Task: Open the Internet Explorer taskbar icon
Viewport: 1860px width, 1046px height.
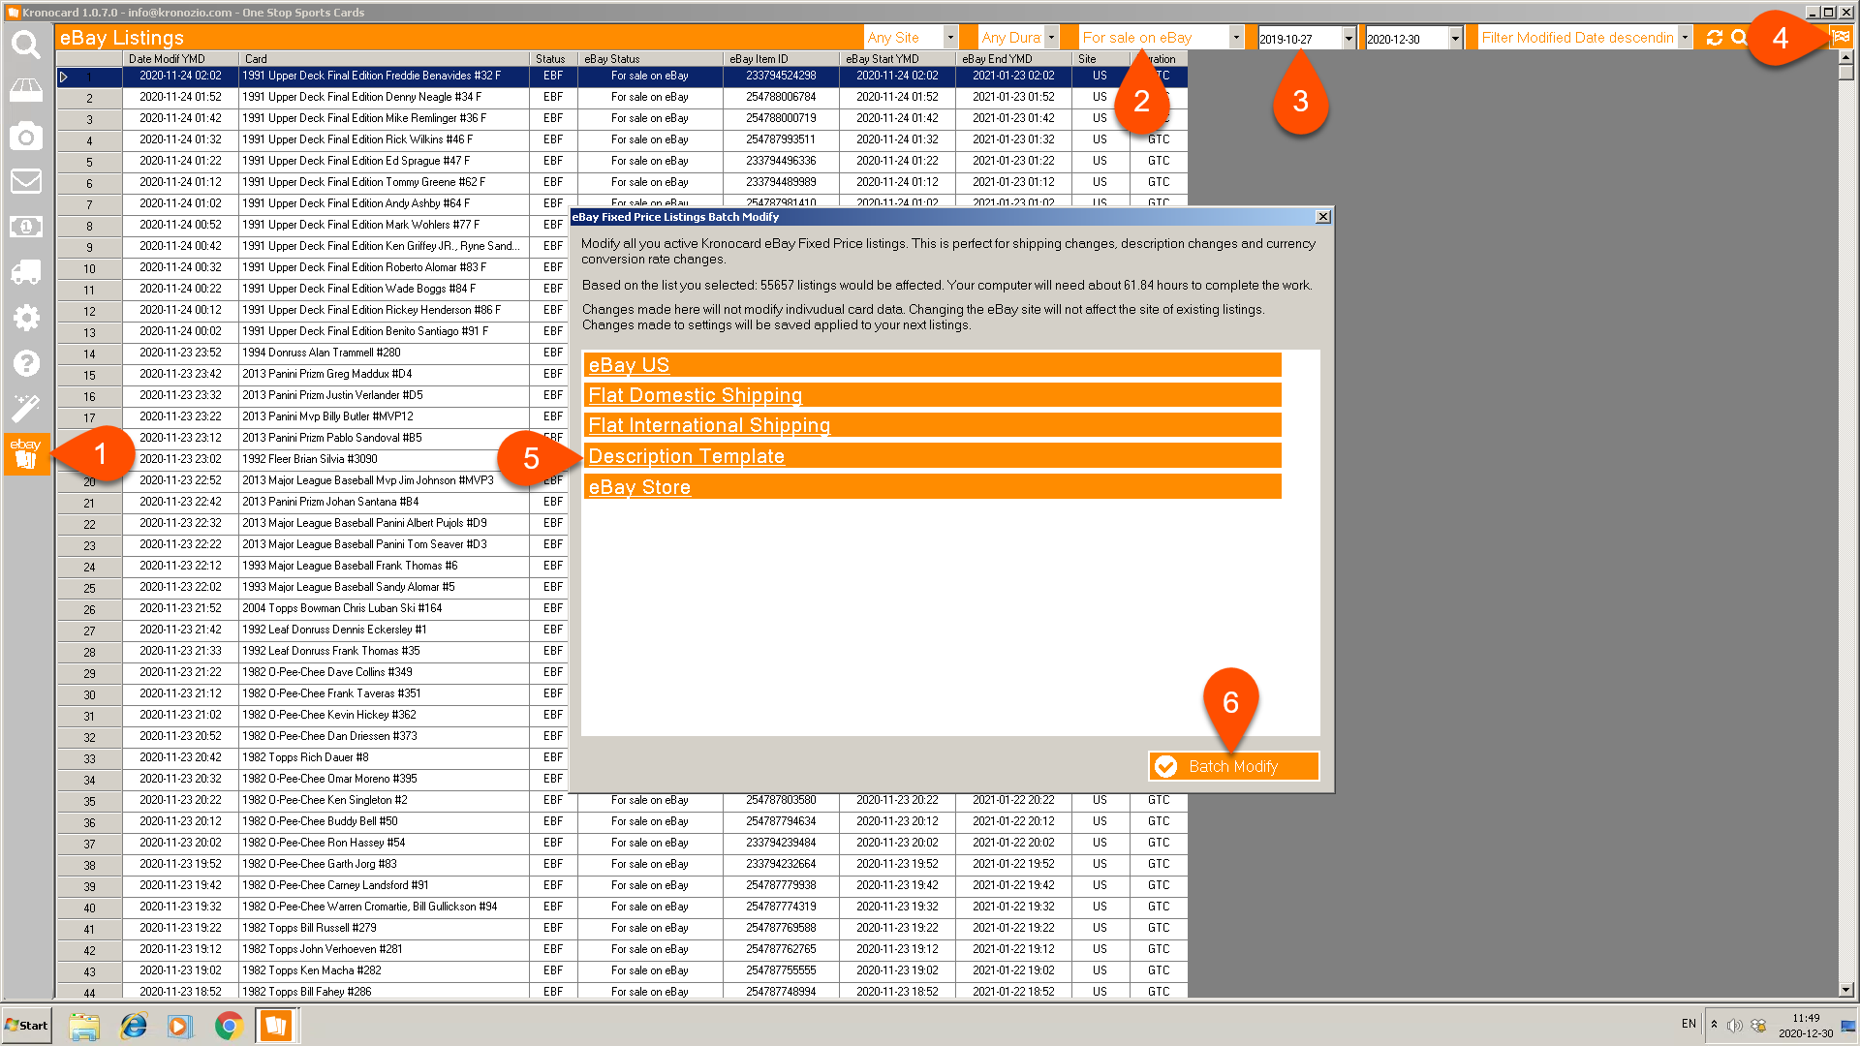Action: point(133,1026)
